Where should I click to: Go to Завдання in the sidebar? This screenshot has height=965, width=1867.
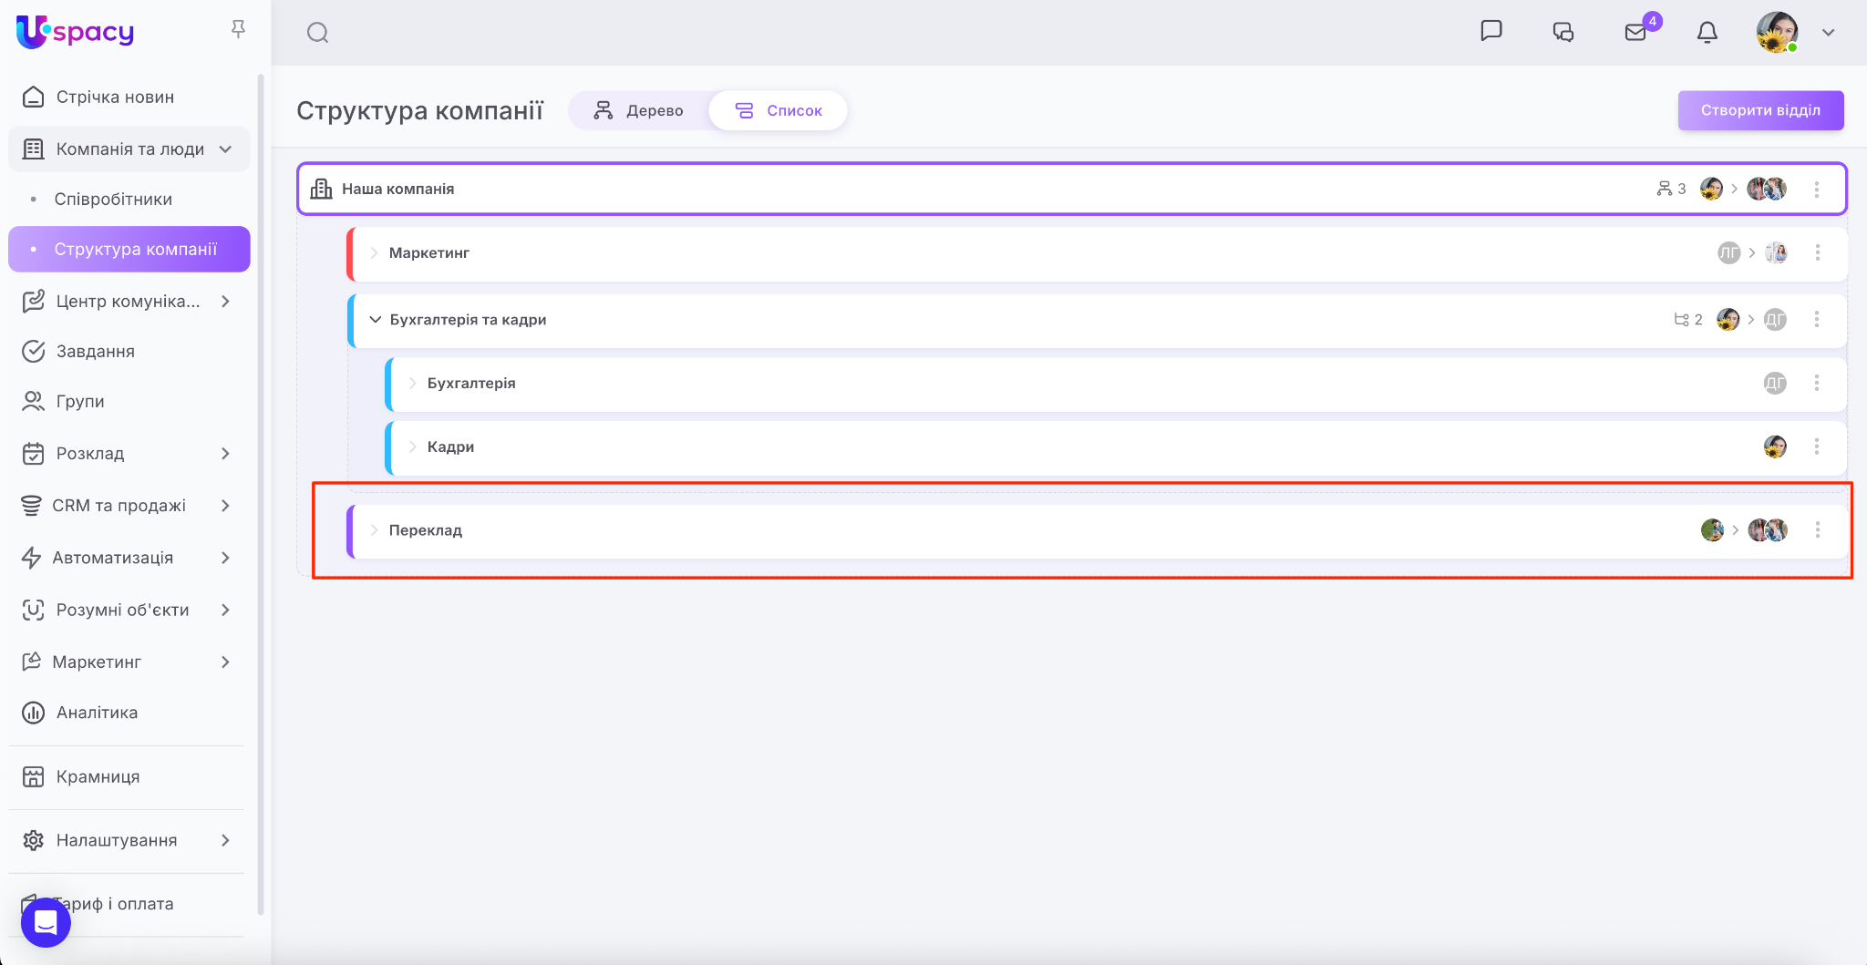[95, 352]
